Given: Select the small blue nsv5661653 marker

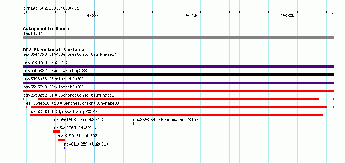Looking at the screenshot, I should [53, 123].
